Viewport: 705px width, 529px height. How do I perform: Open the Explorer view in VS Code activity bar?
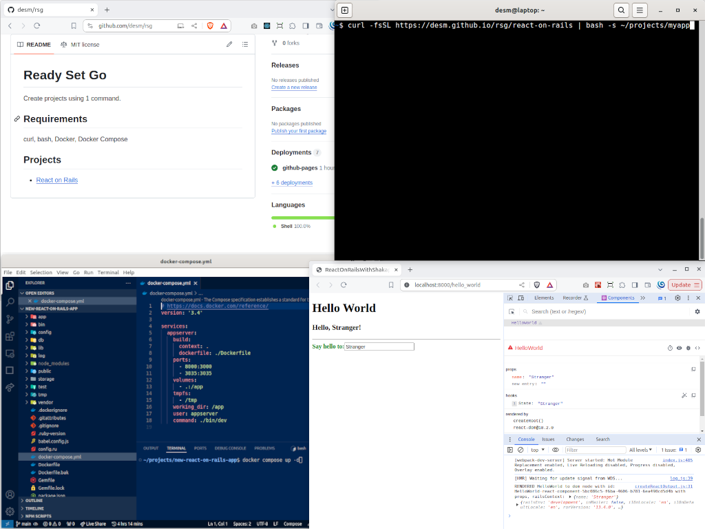point(10,284)
